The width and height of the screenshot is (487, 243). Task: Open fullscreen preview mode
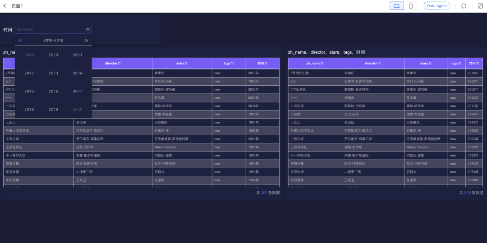pyautogui.click(x=480, y=6)
